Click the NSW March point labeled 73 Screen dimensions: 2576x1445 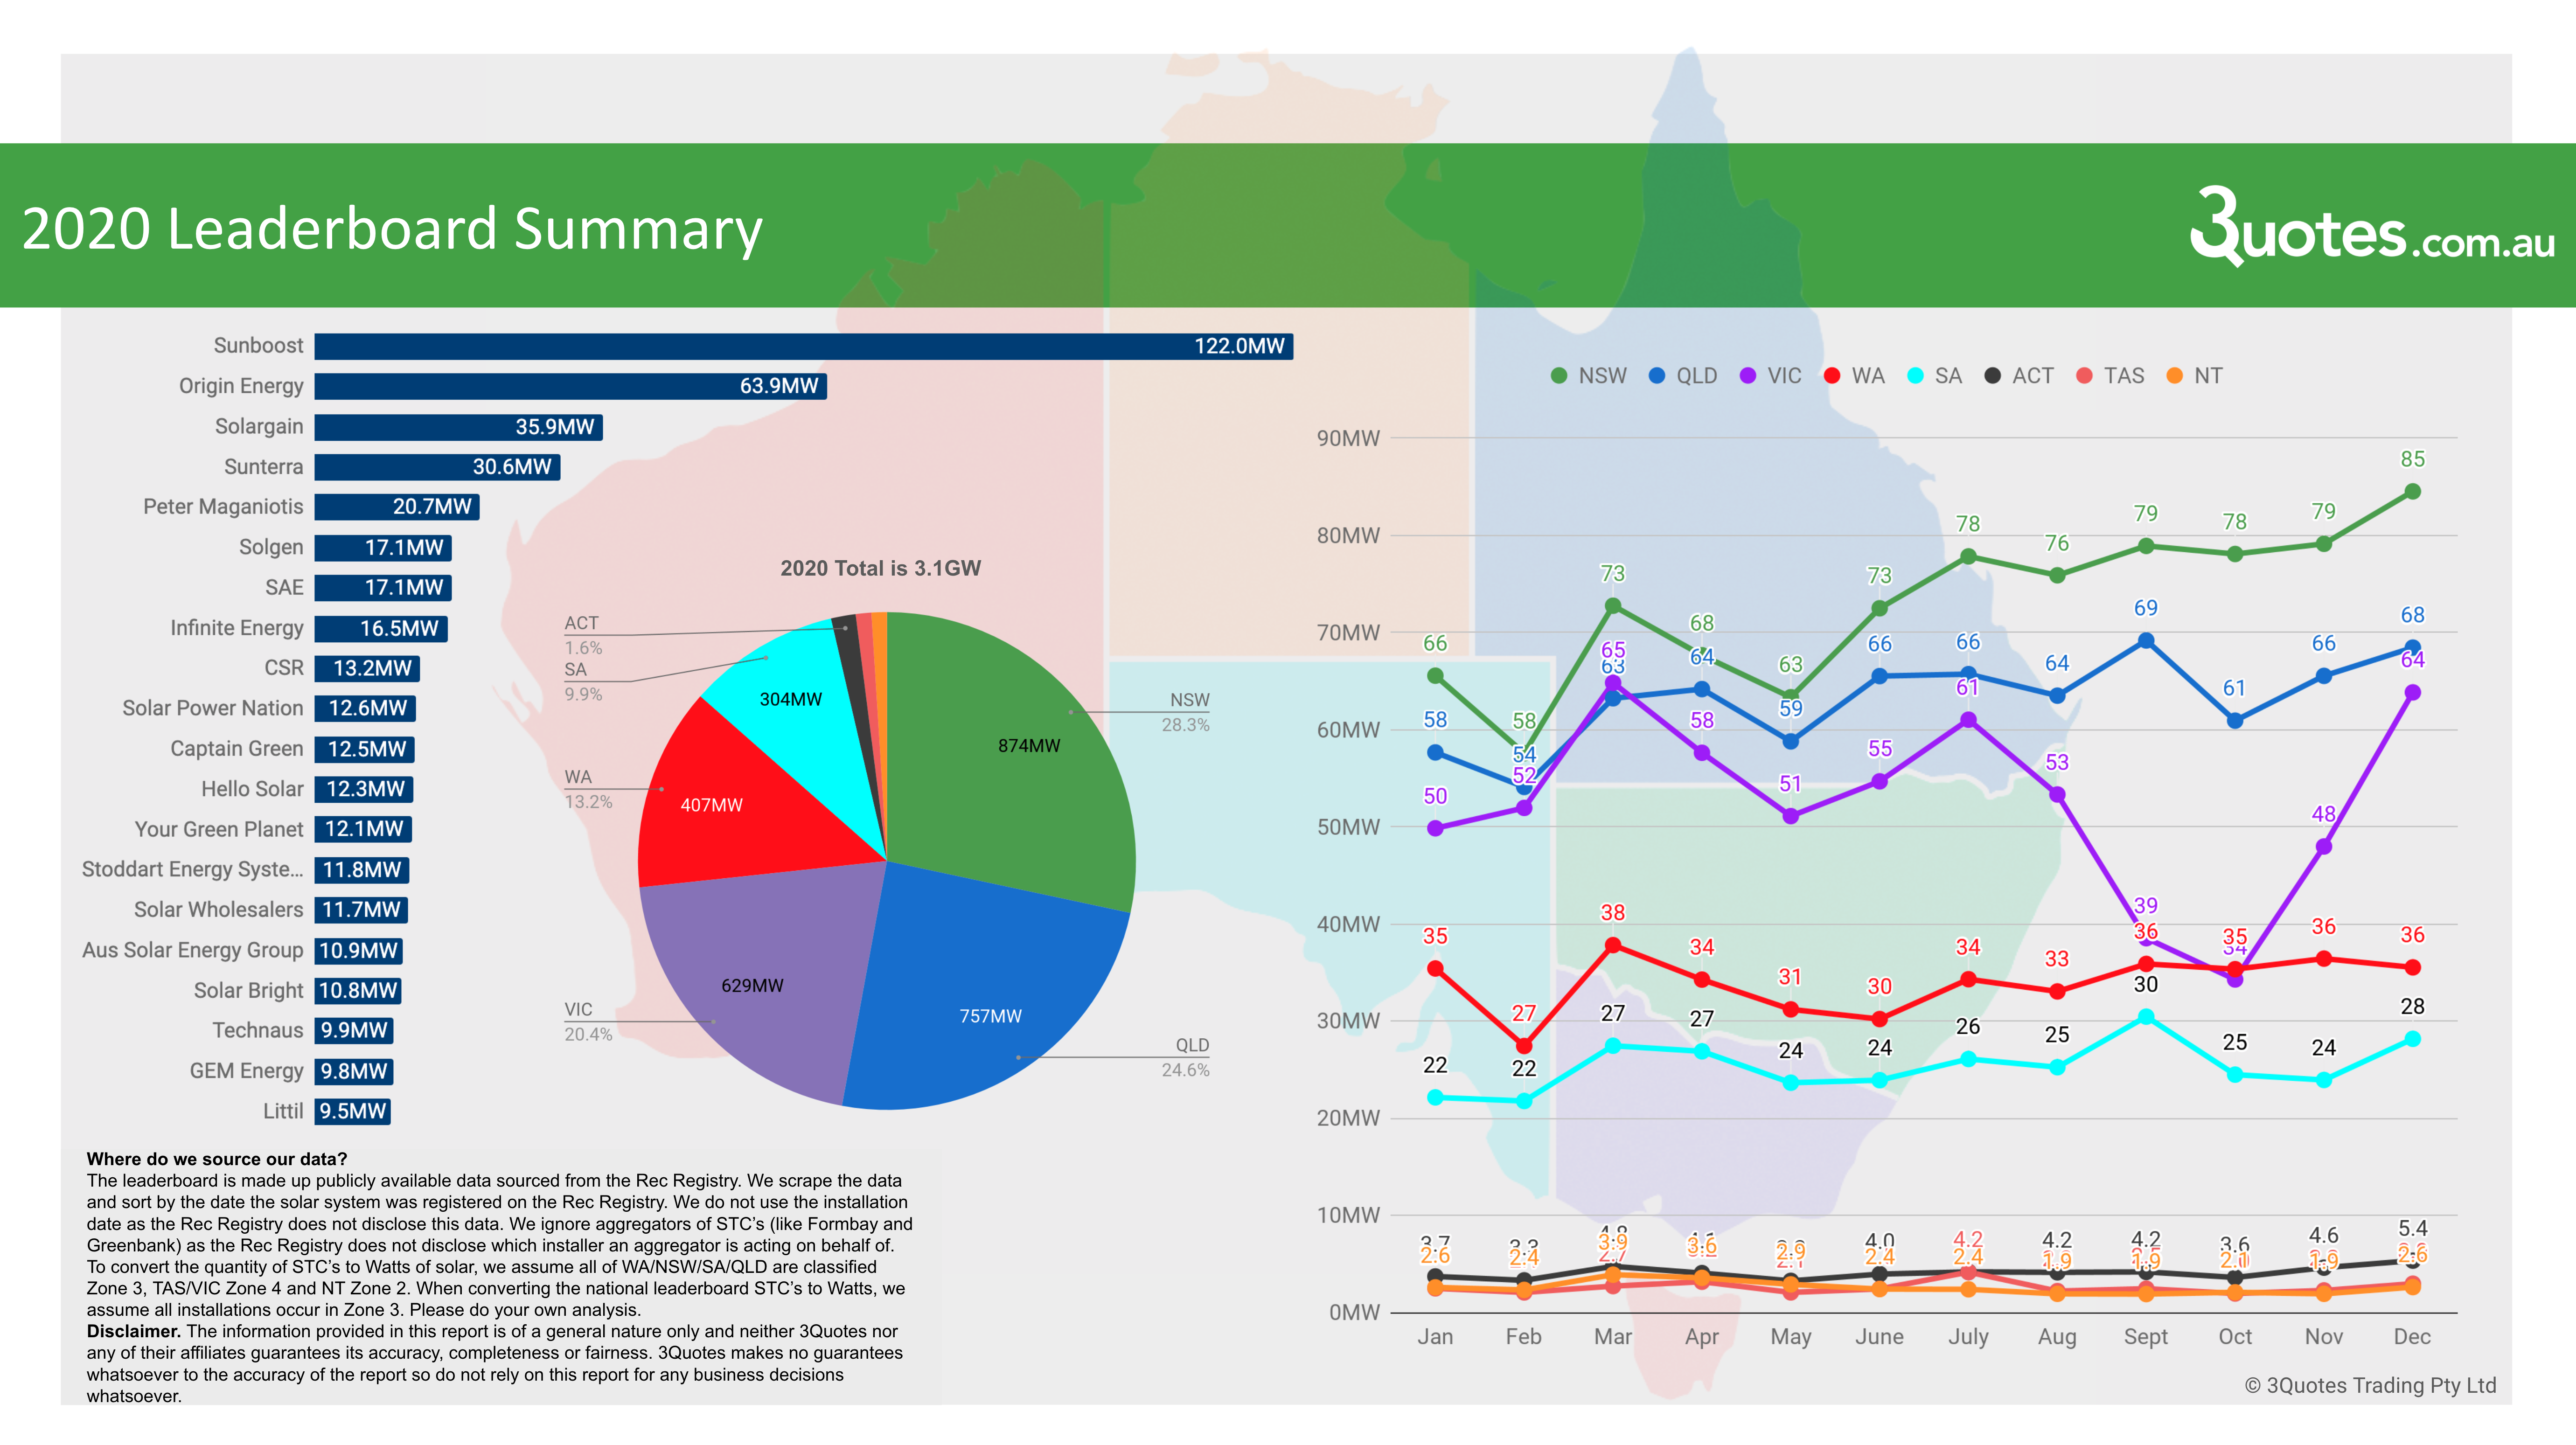pyautogui.click(x=1612, y=606)
